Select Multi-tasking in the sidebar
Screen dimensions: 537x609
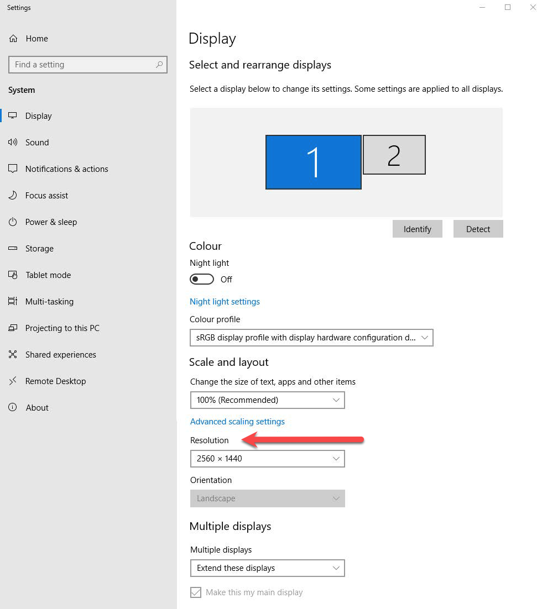(49, 301)
